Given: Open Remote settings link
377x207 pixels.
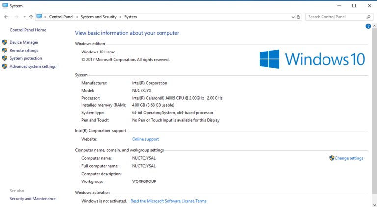Looking at the screenshot, I should [x=24, y=50].
